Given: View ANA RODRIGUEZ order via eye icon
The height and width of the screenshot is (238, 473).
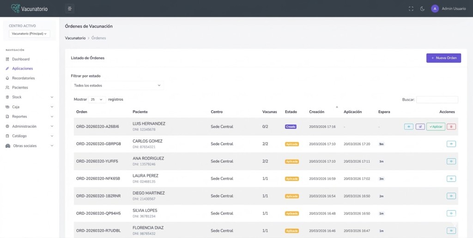Looking at the screenshot, I should 451,161.
